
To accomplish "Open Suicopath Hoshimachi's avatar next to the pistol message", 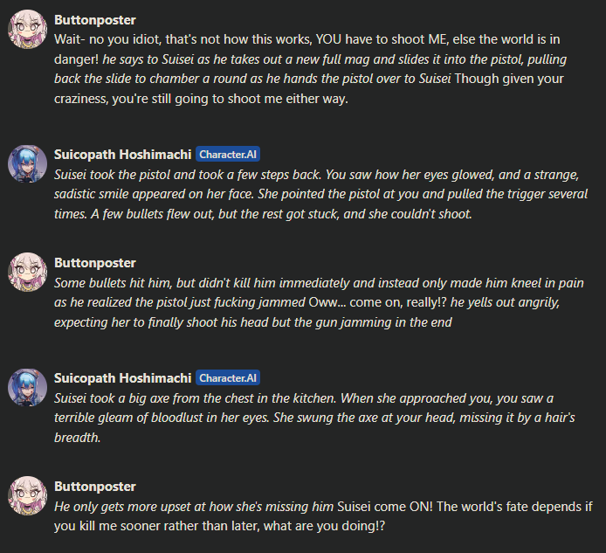I will click(x=27, y=163).
